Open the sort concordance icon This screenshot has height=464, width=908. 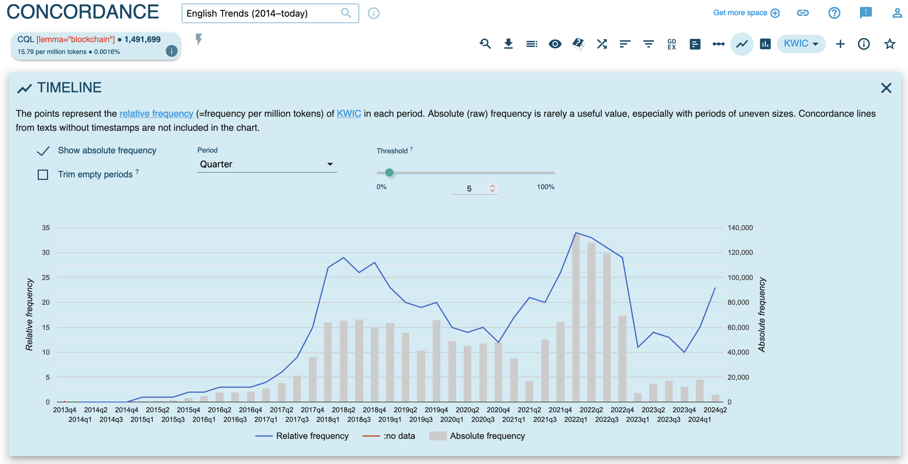click(x=625, y=44)
